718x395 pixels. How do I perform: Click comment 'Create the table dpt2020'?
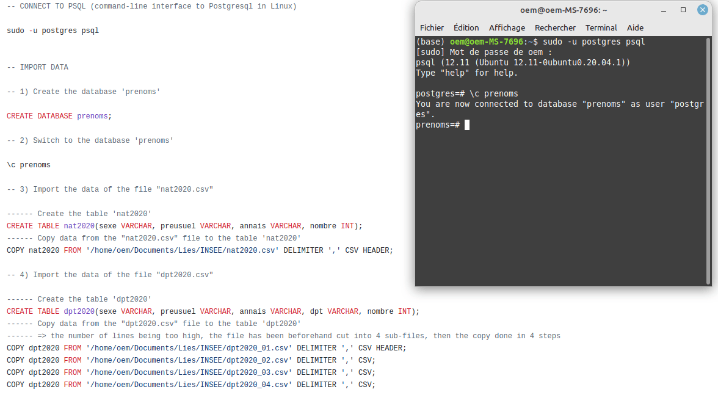pos(79,299)
